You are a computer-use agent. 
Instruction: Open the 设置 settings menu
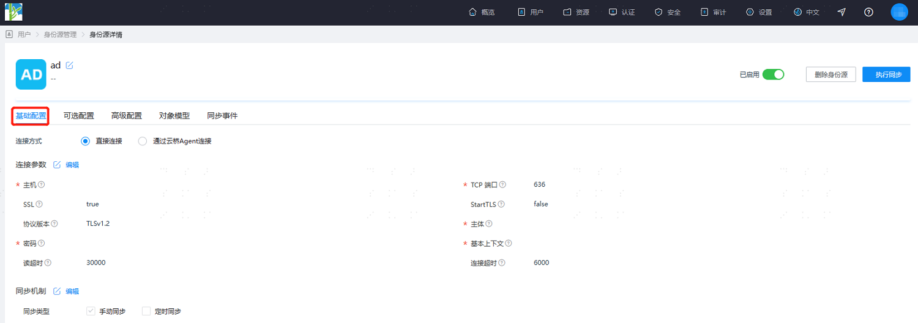tap(759, 12)
